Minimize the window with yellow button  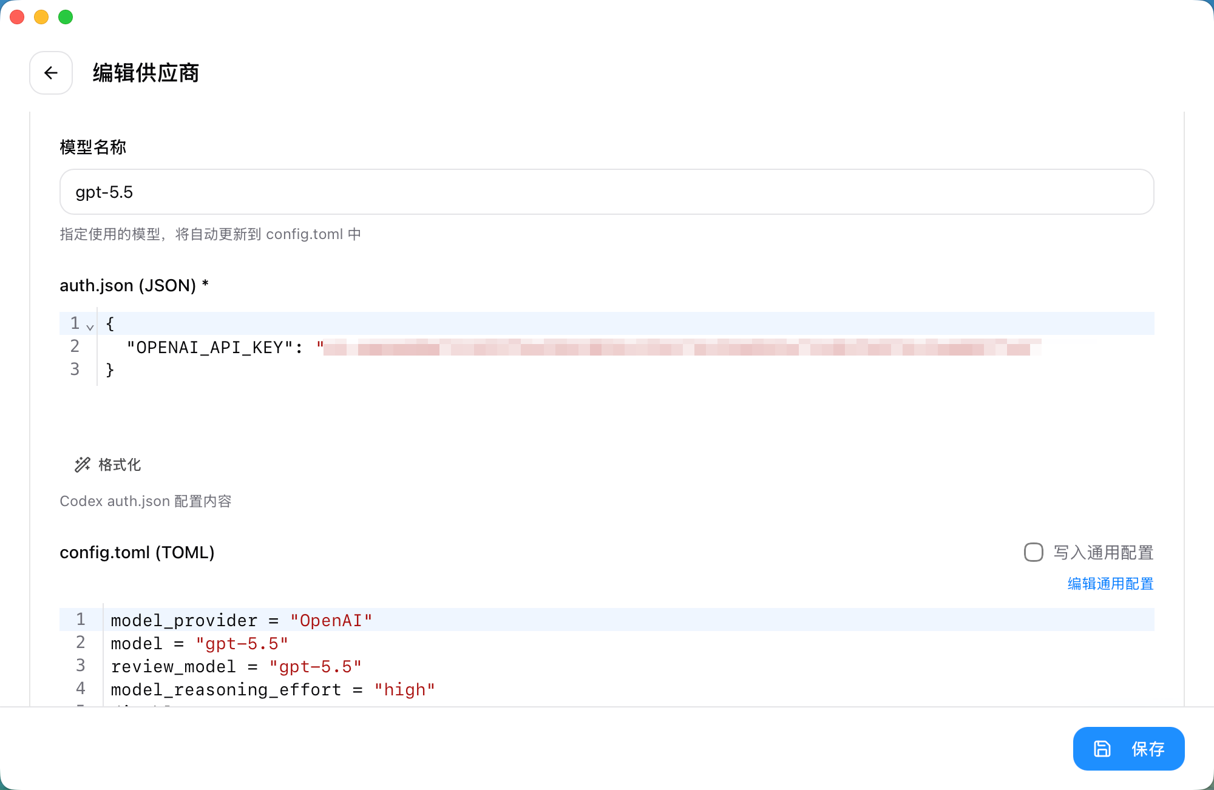click(41, 17)
